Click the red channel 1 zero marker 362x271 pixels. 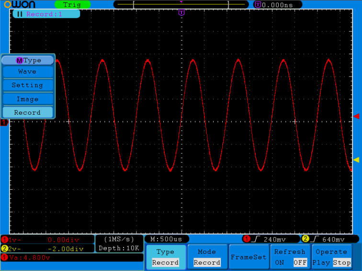pyautogui.click(x=3, y=123)
